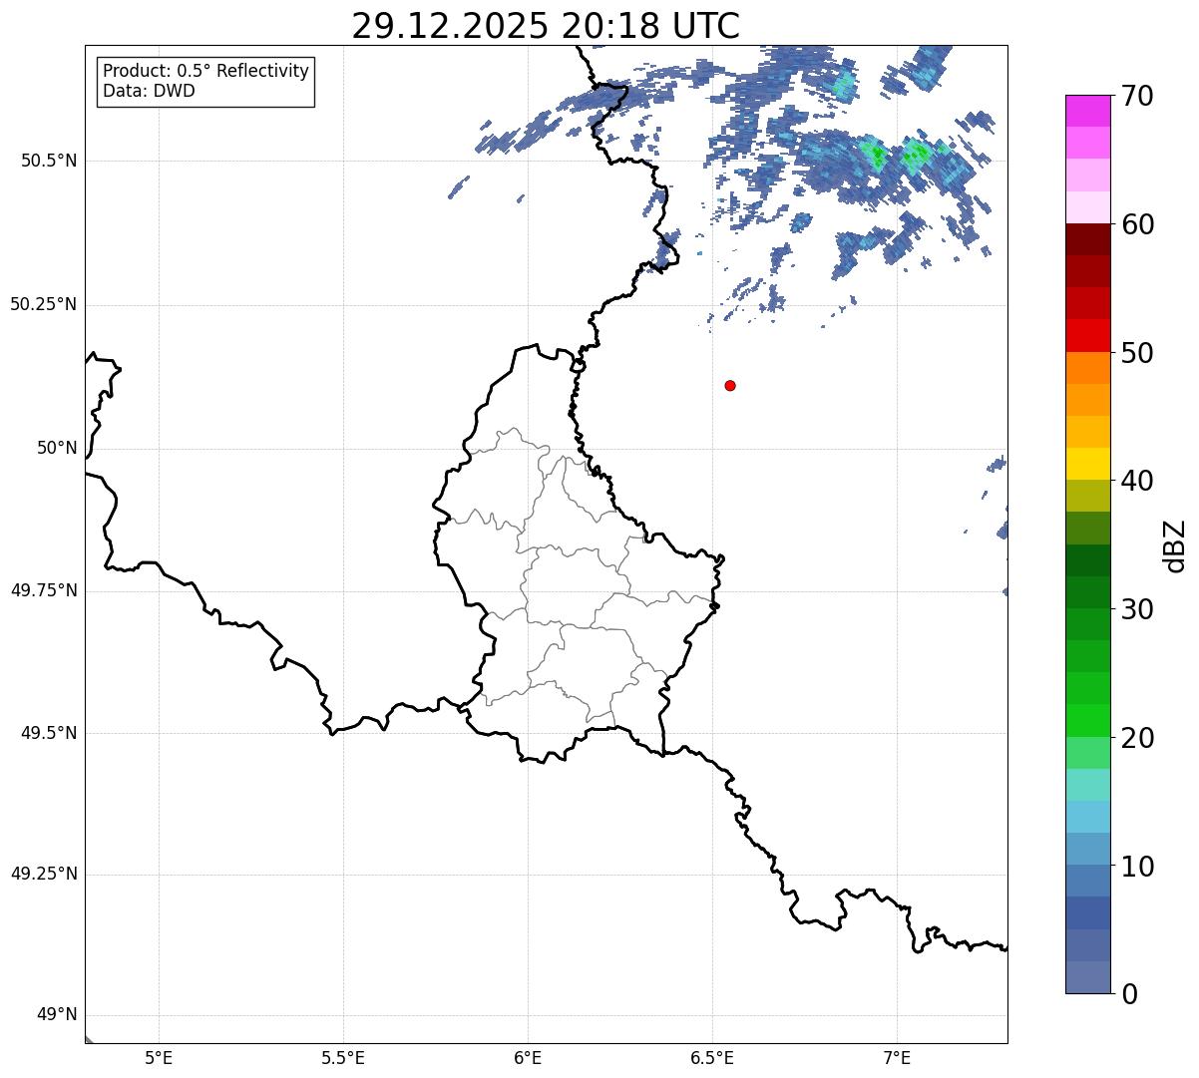The width and height of the screenshot is (1199, 1078).
Task: Click the title 29.12.2025 20:18 UTC
Action: pos(546,26)
